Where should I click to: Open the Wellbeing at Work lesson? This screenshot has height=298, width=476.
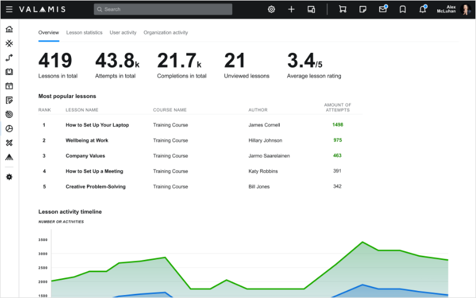(87, 141)
